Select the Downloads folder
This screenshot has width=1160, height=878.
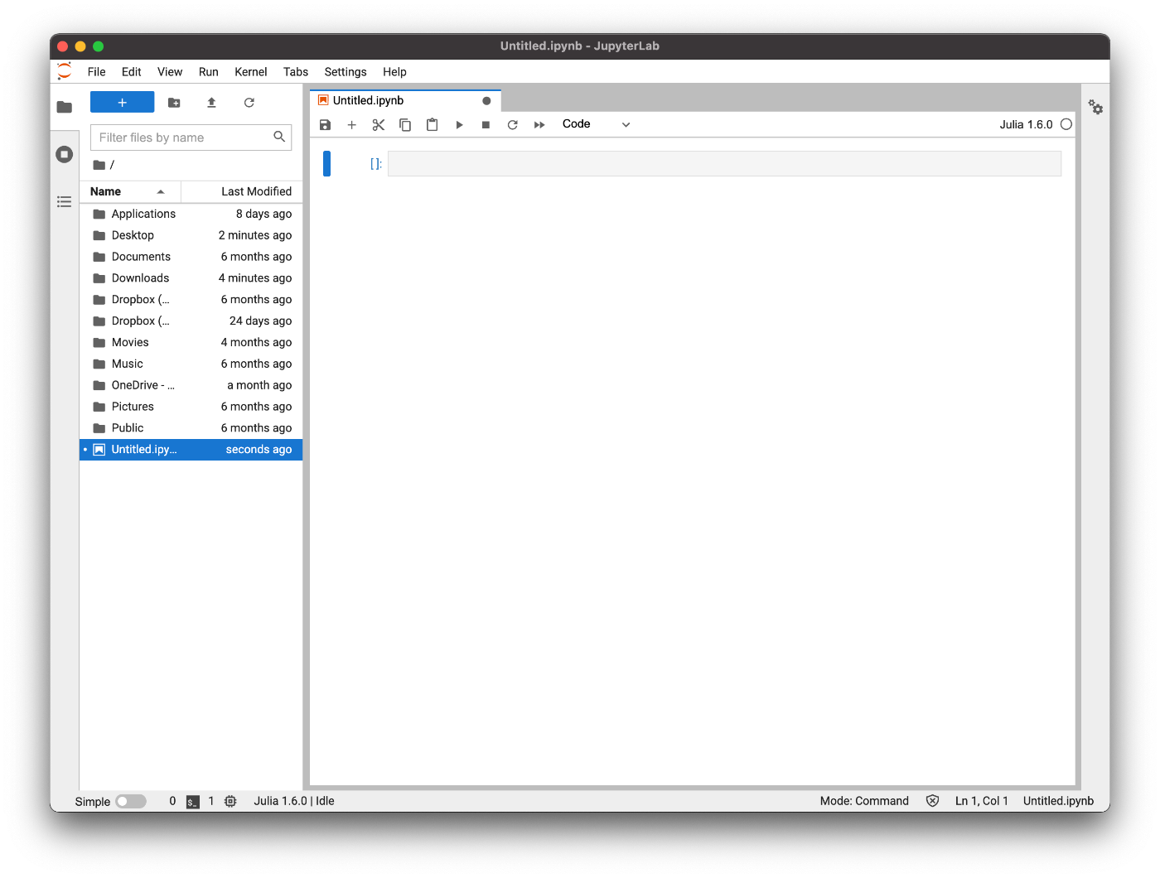(191, 278)
